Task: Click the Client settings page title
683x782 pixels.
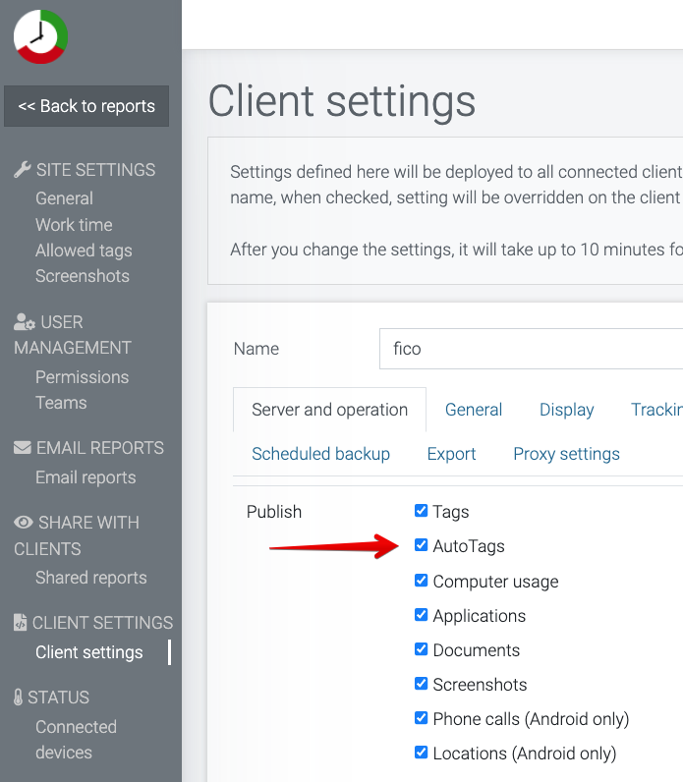Action: pyautogui.click(x=342, y=101)
